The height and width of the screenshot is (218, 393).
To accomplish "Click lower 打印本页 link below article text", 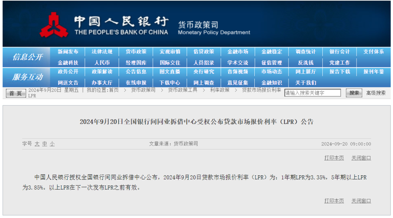I will [x=334, y=201].
